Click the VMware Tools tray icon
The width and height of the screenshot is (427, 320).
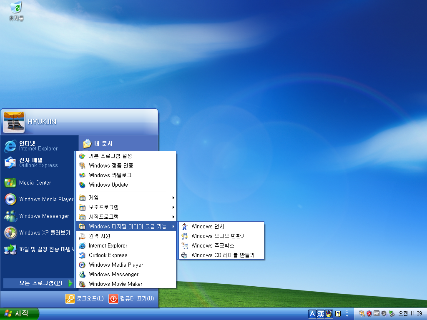coord(377,314)
